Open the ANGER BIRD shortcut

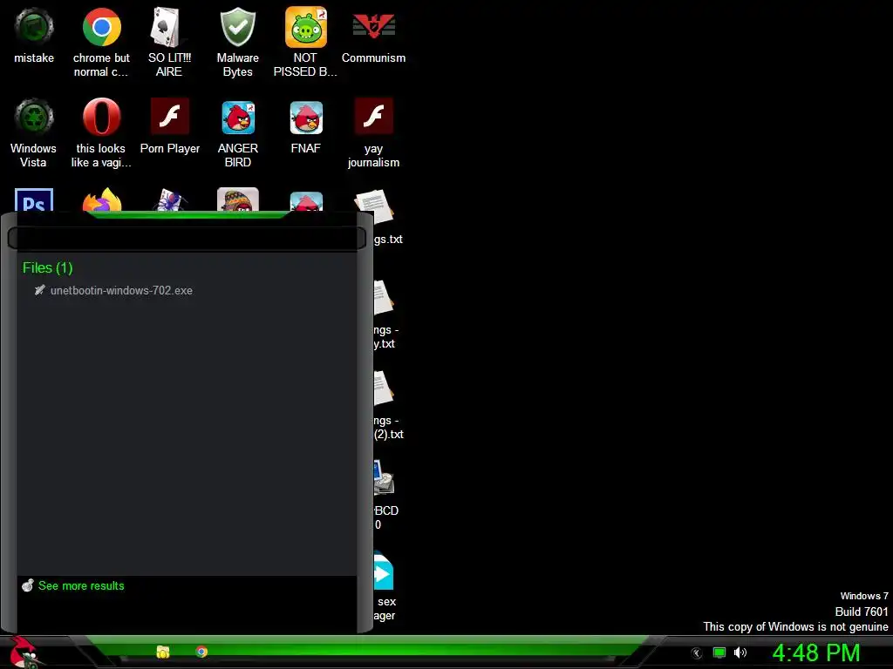click(238, 132)
